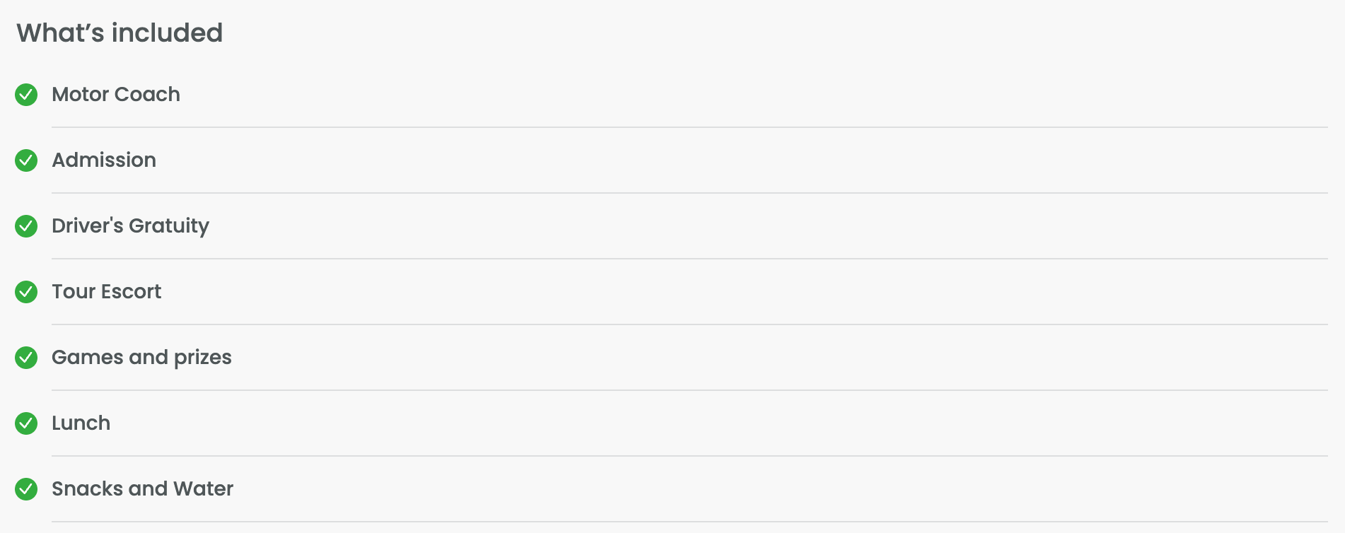The width and height of the screenshot is (1345, 533).
Task: Click the separator line under Admission
Action: tap(689, 193)
